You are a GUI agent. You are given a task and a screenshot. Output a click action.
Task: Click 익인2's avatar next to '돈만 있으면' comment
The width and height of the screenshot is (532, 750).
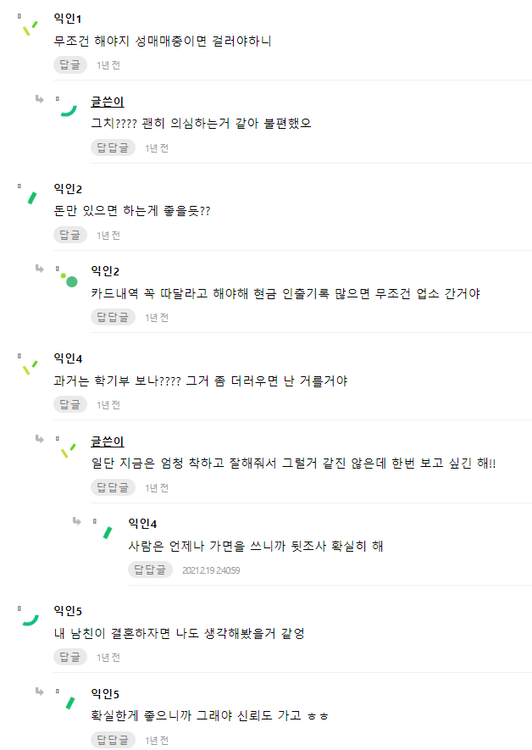(31, 197)
